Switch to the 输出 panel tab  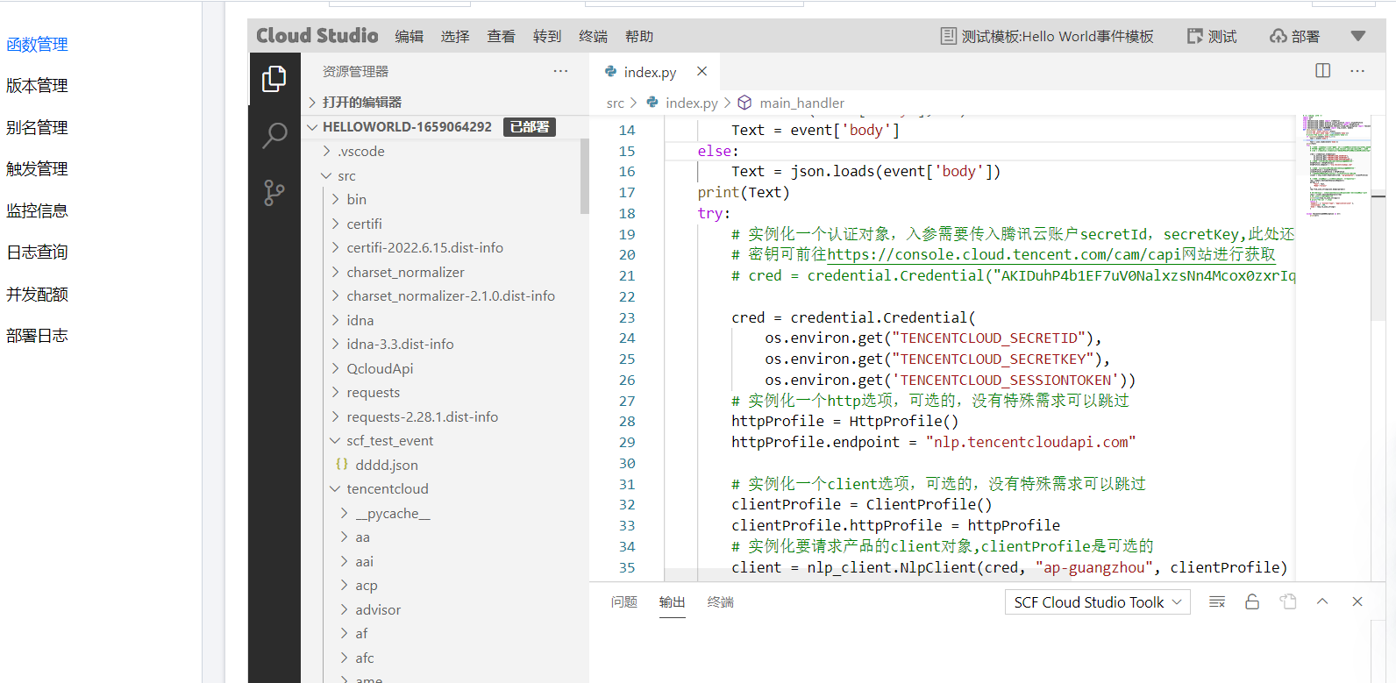(x=673, y=601)
